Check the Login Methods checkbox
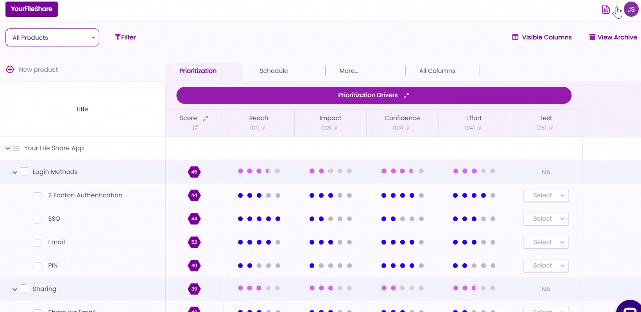The height and width of the screenshot is (312, 641). [24, 172]
